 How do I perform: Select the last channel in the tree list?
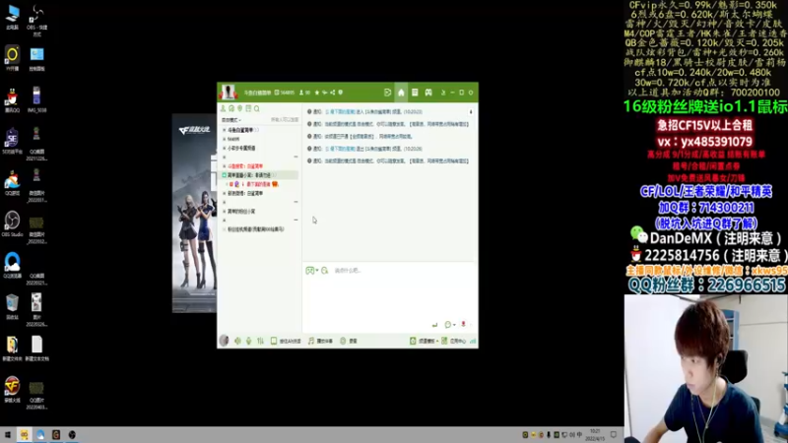tap(256, 229)
